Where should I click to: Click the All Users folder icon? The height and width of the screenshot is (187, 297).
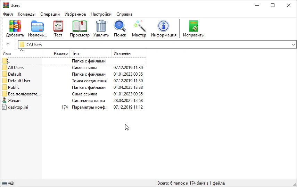[5, 68]
